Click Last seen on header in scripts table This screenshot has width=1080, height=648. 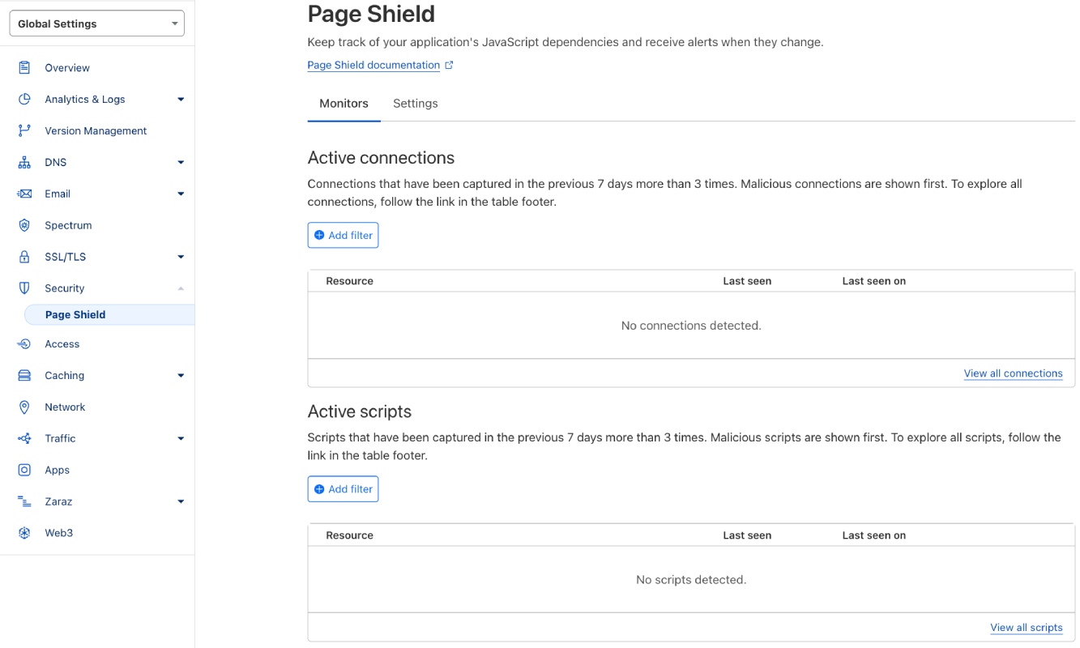pyautogui.click(x=873, y=535)
